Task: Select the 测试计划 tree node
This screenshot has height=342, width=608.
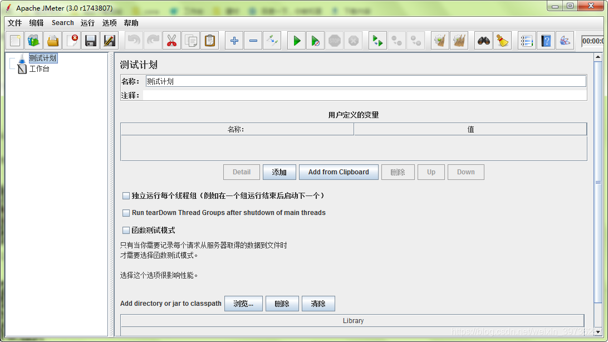Action: 43,58
